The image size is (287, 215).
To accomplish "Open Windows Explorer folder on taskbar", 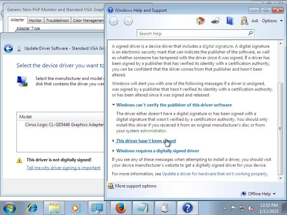I will (54, 208).
